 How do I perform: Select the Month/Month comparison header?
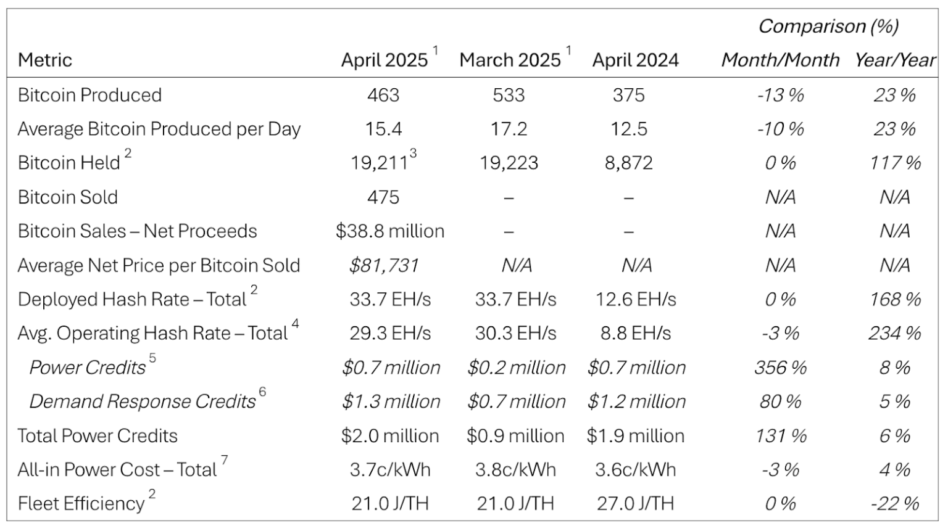pyautogui.click(x=780, y=60)
